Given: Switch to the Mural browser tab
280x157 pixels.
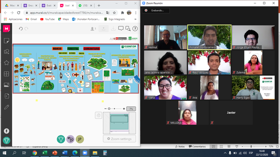Looking at the screenshot, I should [x=67, y=6].
